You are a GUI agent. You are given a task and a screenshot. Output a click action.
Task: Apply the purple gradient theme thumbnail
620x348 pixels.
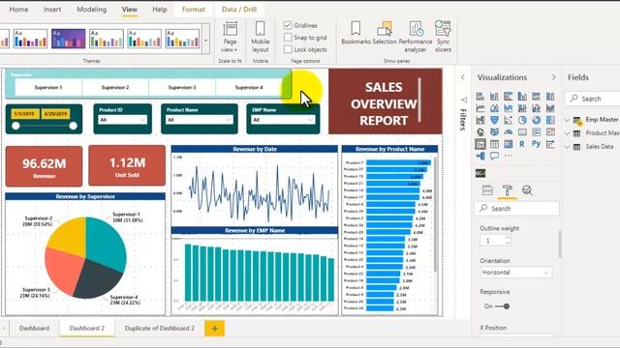point(69,39)
